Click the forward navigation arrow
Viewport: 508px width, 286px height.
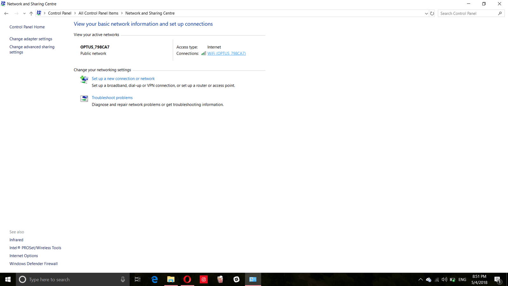click(x=17, y=13)
